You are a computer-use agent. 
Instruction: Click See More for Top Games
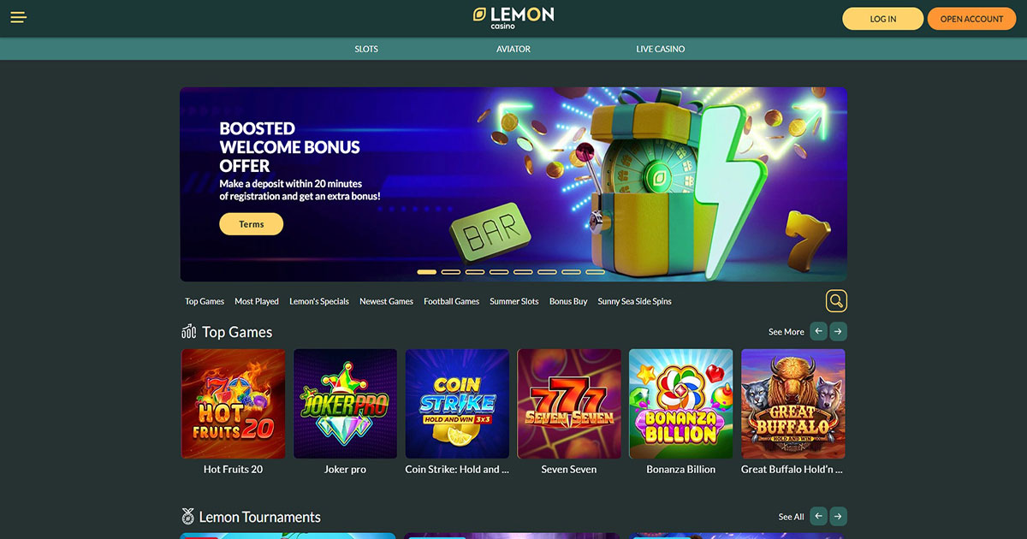787,332
